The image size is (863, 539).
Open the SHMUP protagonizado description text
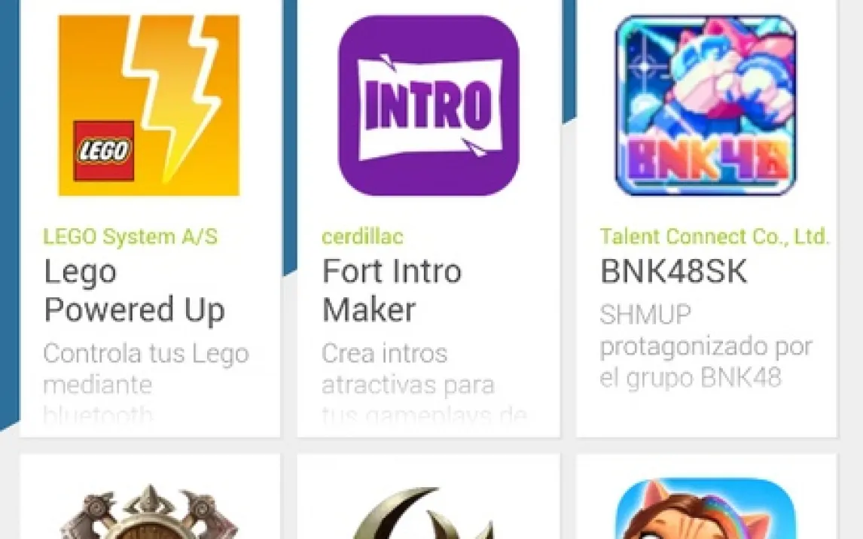click(706, 346)
